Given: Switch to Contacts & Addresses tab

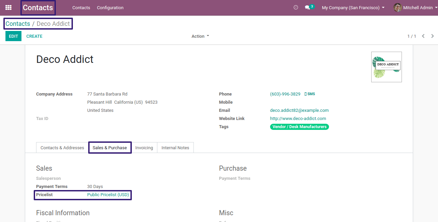Looking at the screenshot, I should click(62, 148).
